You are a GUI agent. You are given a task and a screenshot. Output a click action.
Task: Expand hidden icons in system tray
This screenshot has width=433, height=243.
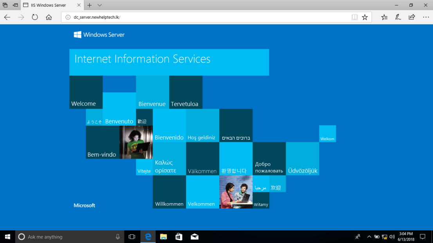click(x=369, y=237)
